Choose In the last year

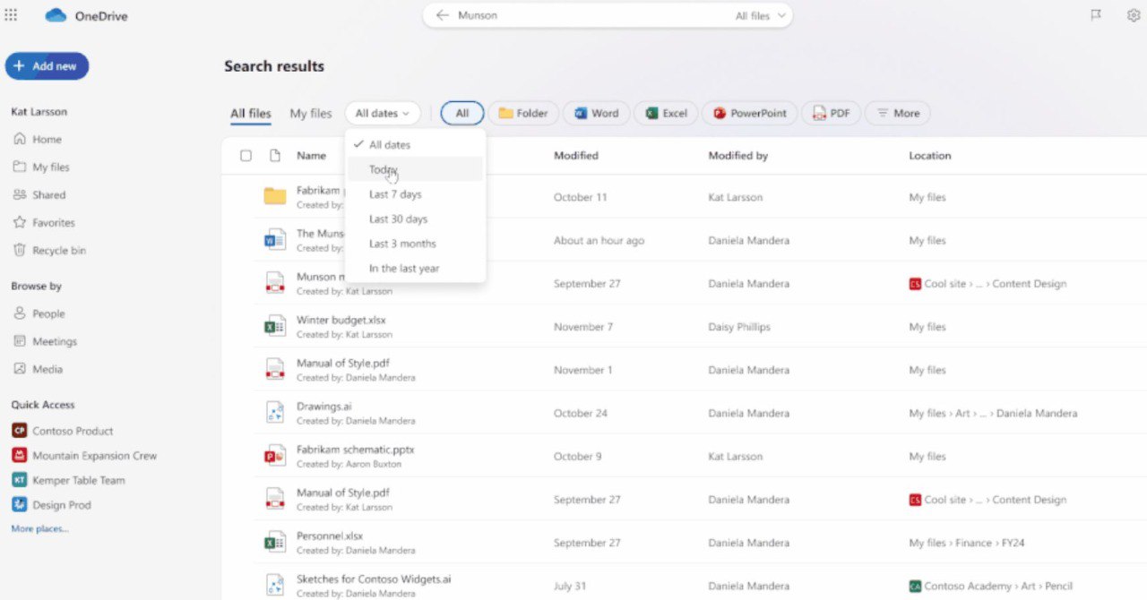(415, 269)
